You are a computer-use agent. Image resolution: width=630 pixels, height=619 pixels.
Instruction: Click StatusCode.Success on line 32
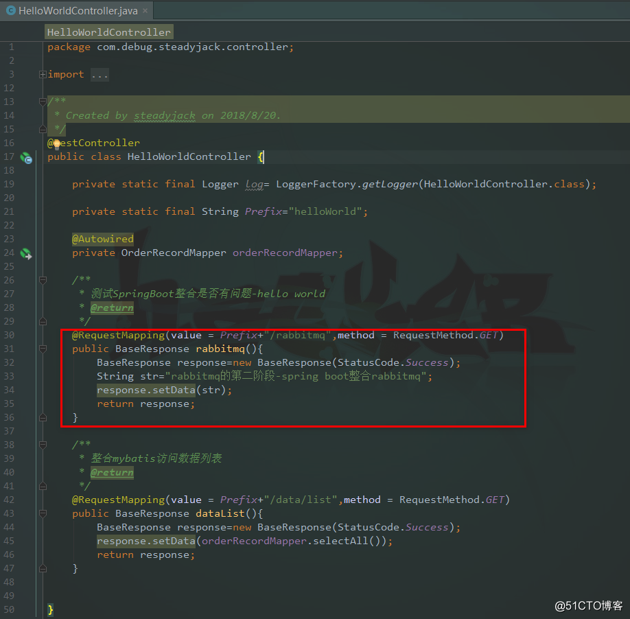pyautogui.click(x=393, y=363)
